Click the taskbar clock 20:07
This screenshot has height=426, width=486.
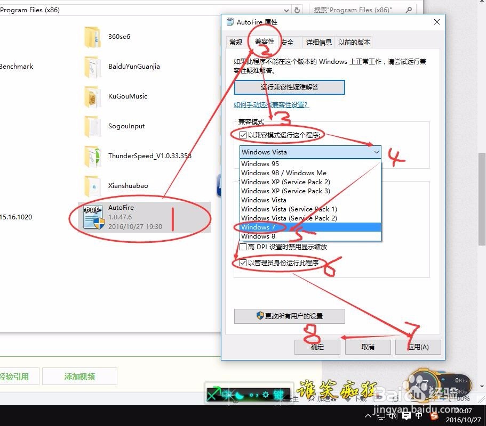click(x=464, y=411)
